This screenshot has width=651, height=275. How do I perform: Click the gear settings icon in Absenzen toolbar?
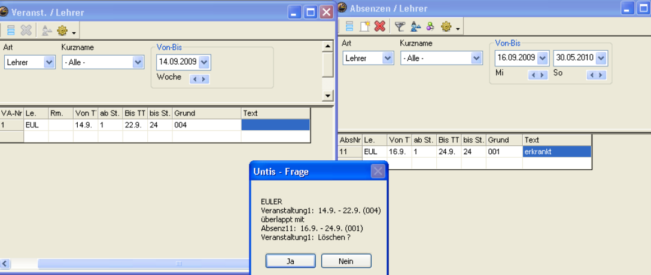pos(446,26)
